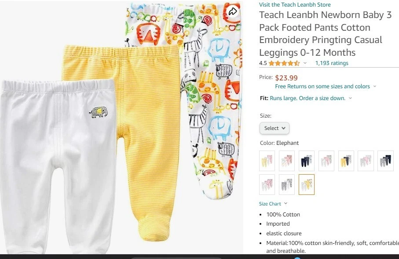399x259 pixels.
Task: Select the gray pants swatch in second row
Action: point(287,185)
